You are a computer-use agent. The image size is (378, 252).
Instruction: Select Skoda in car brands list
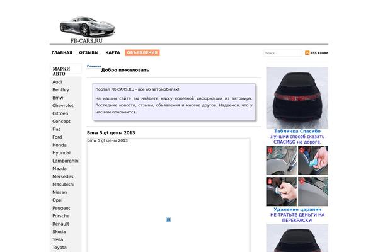point(59,231)
